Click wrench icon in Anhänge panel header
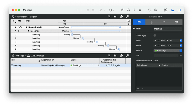 127,56
